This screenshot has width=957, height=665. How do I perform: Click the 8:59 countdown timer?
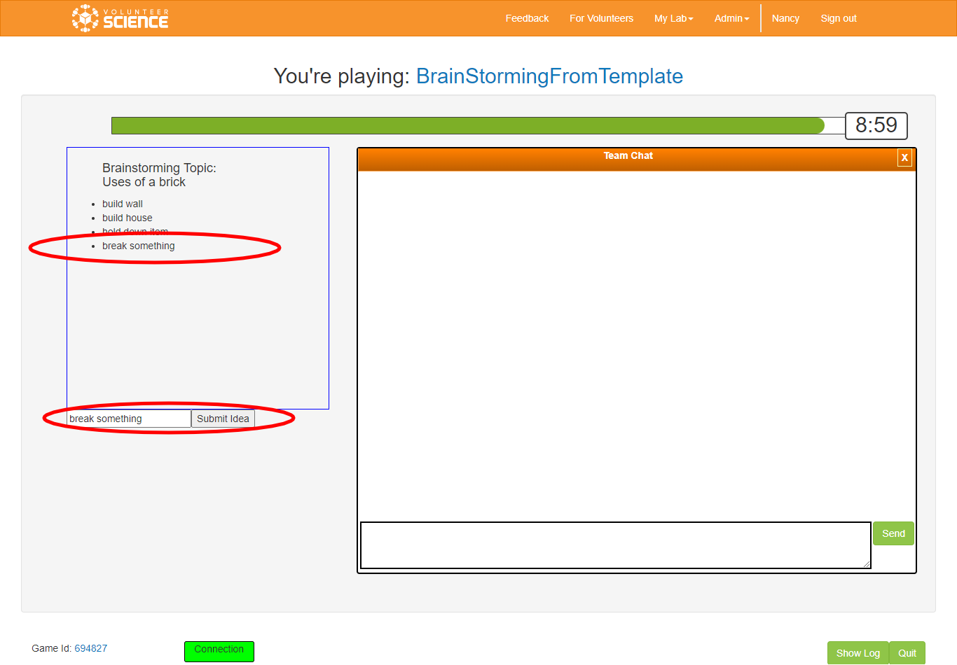click(x=876, y=125)
